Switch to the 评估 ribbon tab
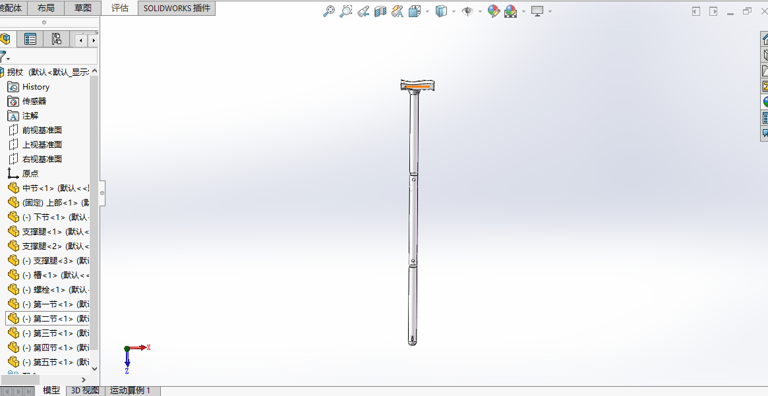The image size is (768, 396). (120, 8)
